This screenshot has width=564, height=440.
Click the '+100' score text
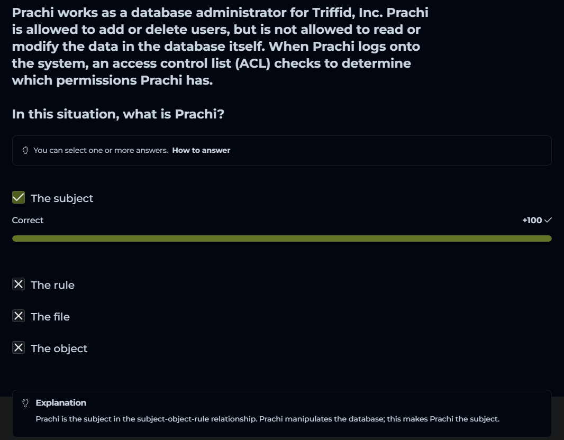point(532,220)
